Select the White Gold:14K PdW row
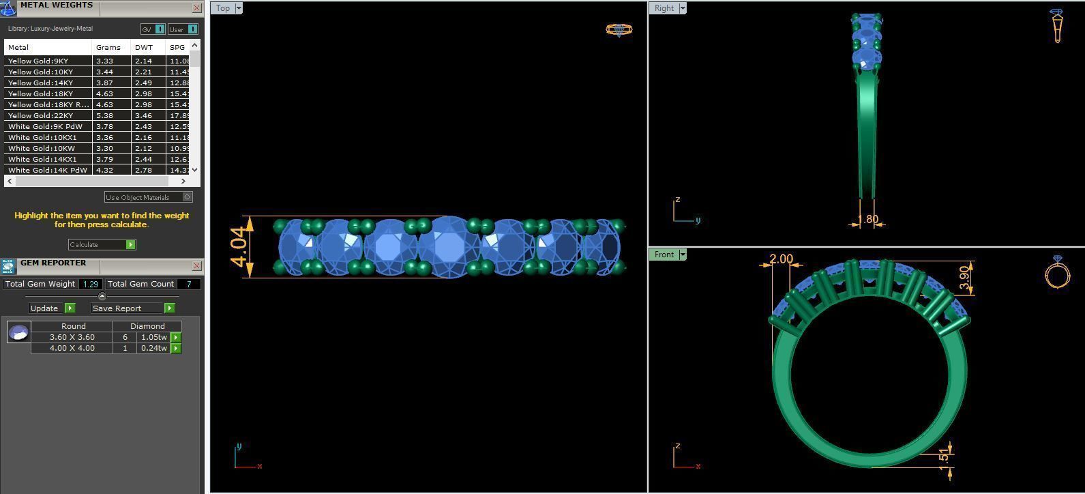 click(97, 170)
